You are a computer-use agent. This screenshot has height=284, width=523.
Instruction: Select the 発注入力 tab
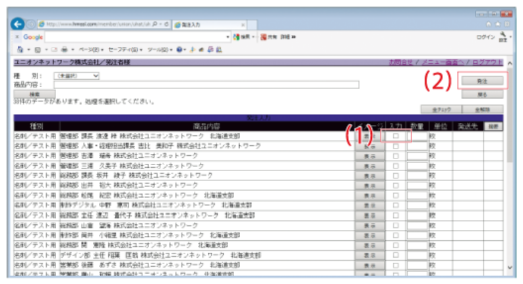(x=210, y=24)
